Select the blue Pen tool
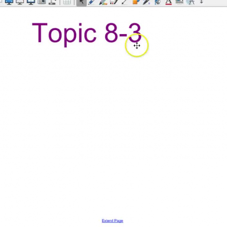Viewport: 227px width, 227px height. tap(92, 2)
